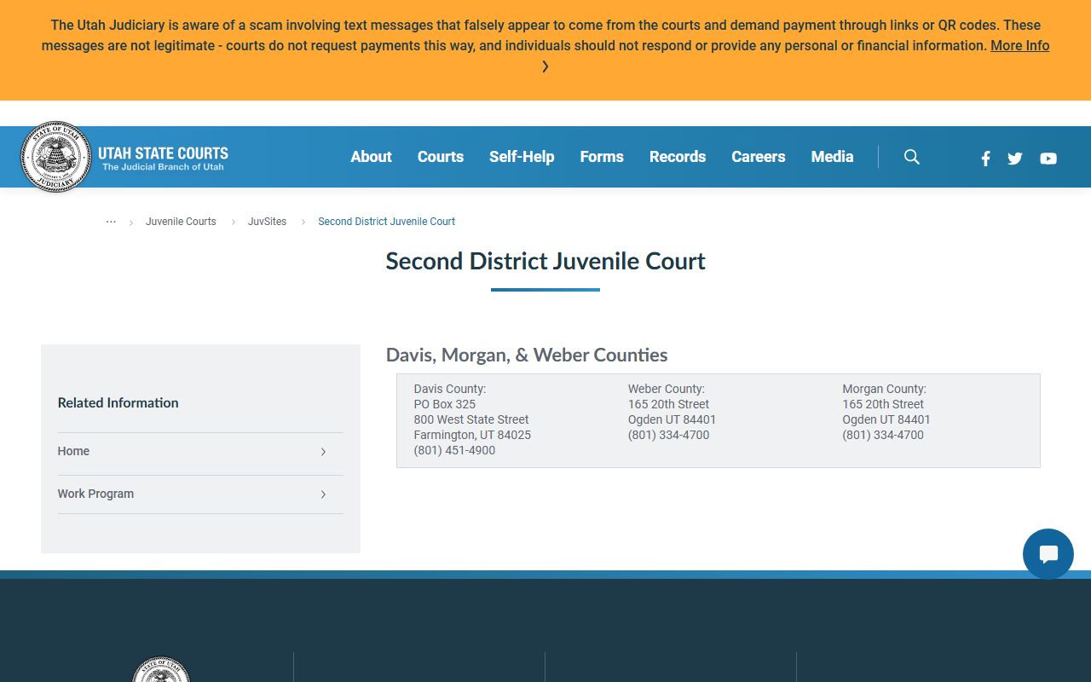Viewport: 1091px width, 682px height.
Task: Click the chevron next to Home
Action: point(323,452)
